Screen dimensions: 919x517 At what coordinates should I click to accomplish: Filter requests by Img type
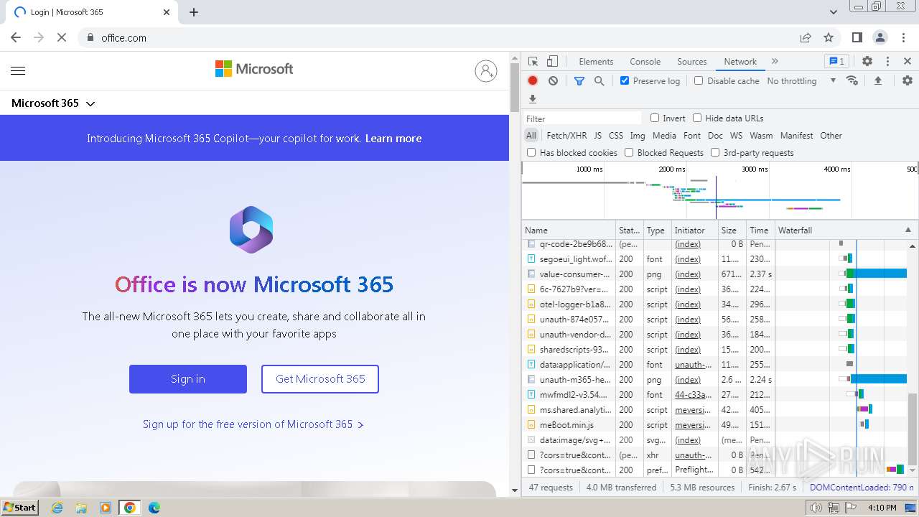point(638,135)
